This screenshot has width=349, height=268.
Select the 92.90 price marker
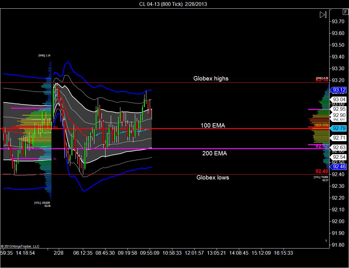pyautogui.click(x=338, y=115)
